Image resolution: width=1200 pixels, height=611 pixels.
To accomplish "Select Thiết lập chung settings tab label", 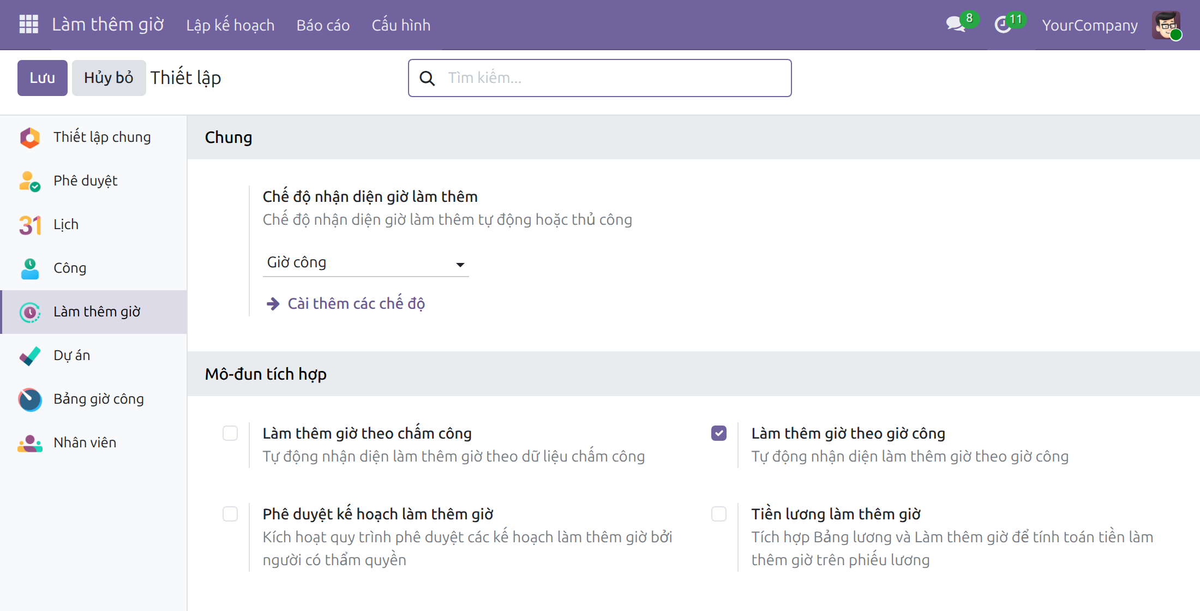I will pos(102,137).
